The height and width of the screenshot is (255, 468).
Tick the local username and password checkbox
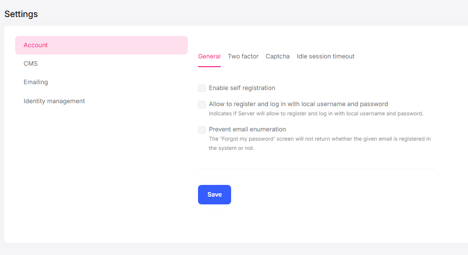click(202, 105)
